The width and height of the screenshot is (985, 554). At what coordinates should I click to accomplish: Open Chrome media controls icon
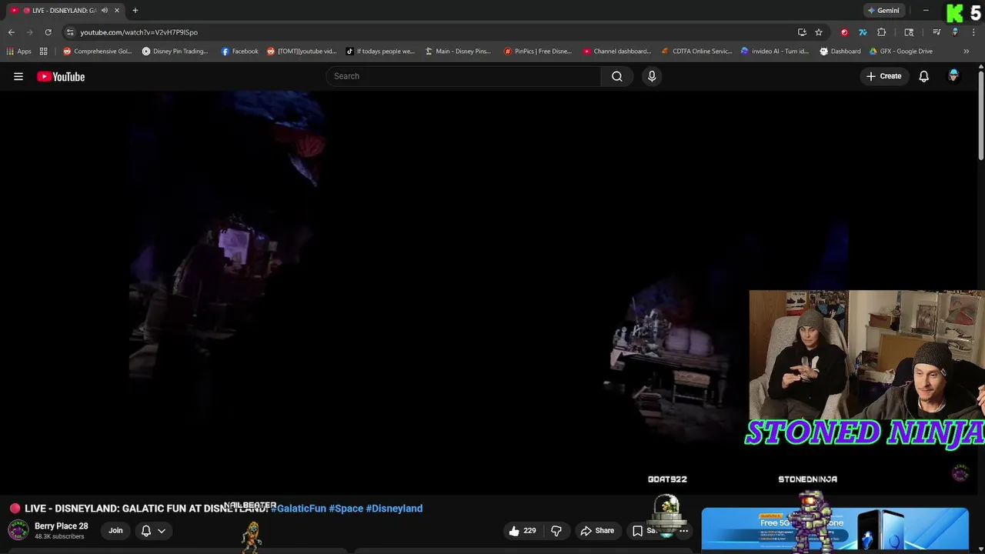[x=937, y=32]
